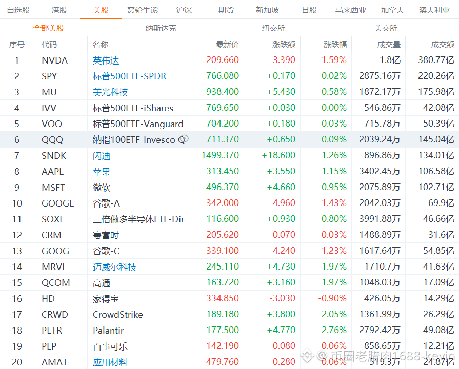Click the 2.76% change cell
This screenshot has height=369, width=459.
click(x=334, y=330)
